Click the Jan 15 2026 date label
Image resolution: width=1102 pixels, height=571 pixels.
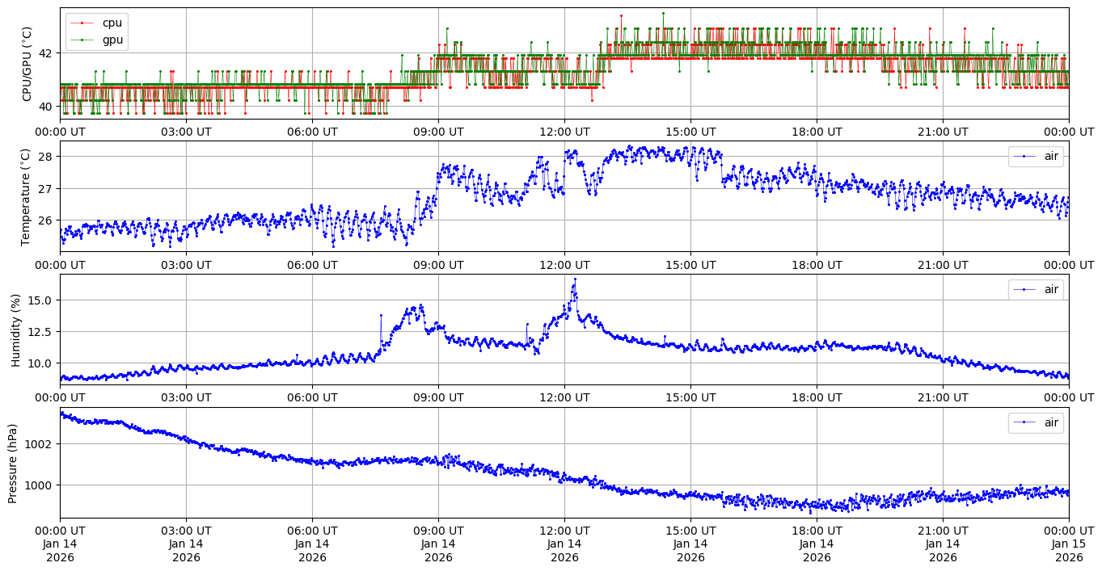pos(1069,550)
